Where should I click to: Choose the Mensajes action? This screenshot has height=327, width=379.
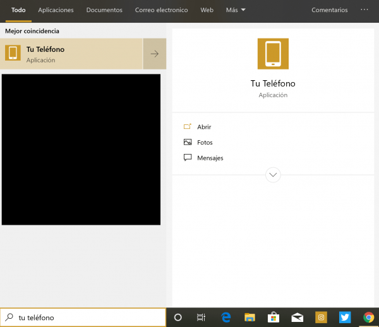click(210, 158)
